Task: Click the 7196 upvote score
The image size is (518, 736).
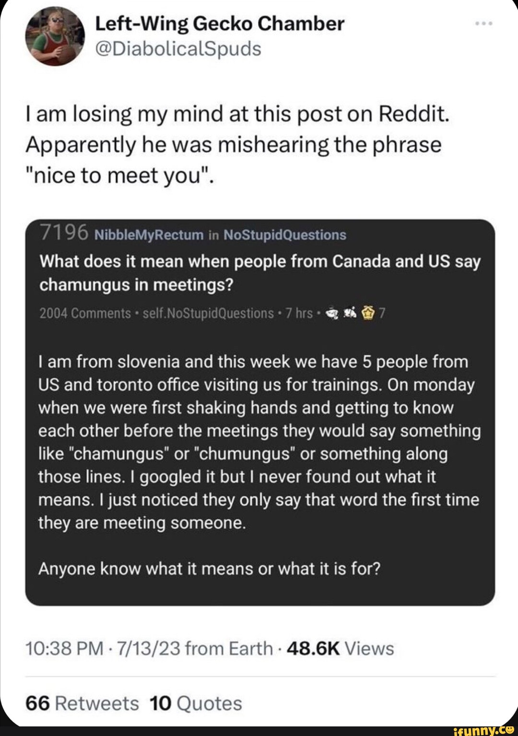Action: coord(64,233)
